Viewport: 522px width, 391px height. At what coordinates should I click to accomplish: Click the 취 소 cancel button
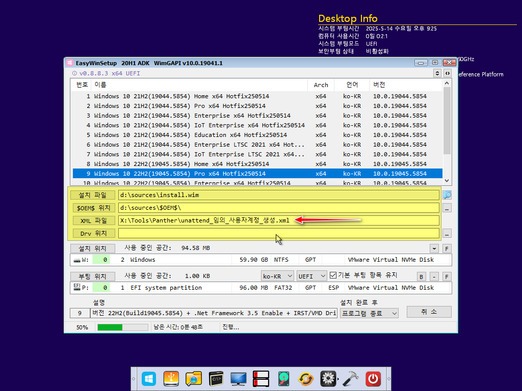[x=429, y=312]
